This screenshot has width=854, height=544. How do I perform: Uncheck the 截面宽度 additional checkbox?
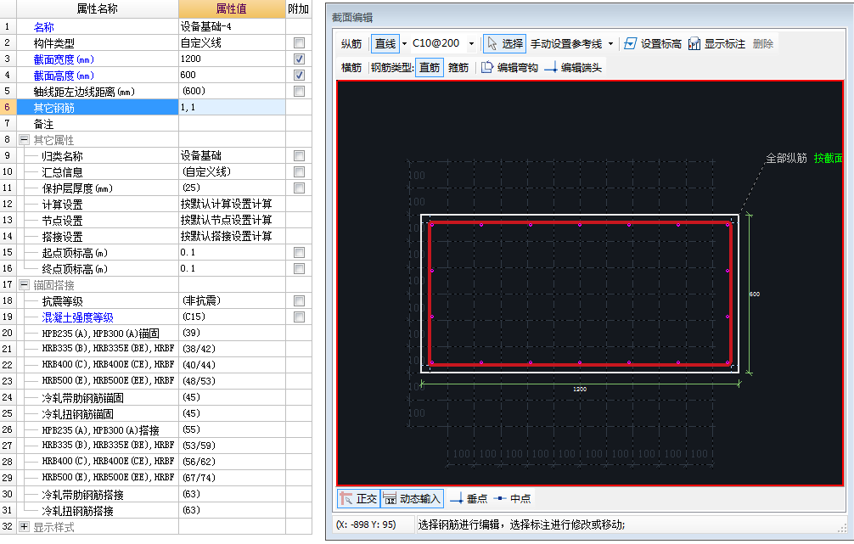(299, 59)
